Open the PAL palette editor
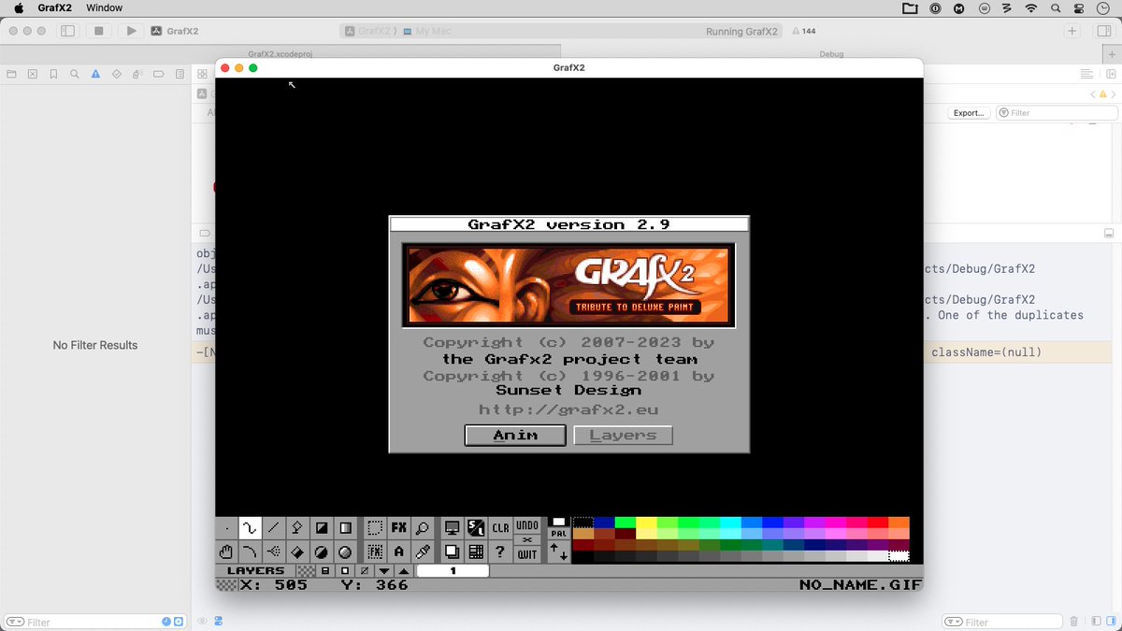This screenshot has width=1122, height=631. pos(558,534)
